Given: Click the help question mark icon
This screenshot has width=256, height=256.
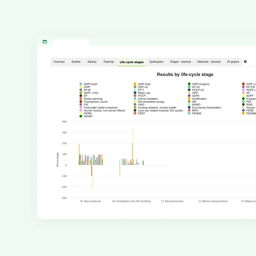Looking at the screenshot, I should pos(245,62).
